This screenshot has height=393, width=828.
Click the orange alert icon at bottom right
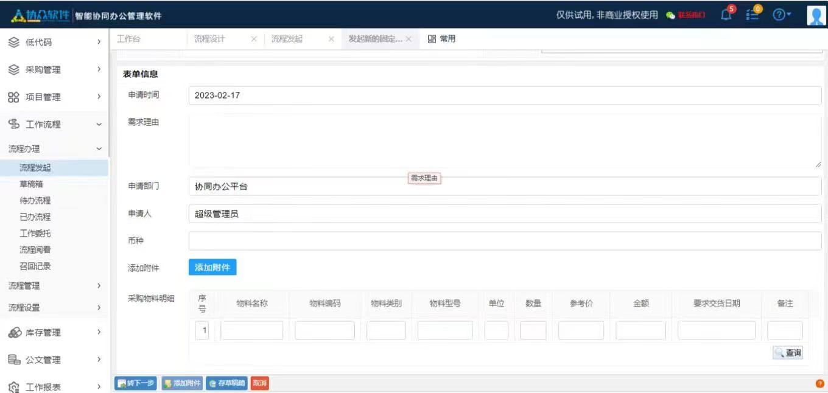coord(819,383)
